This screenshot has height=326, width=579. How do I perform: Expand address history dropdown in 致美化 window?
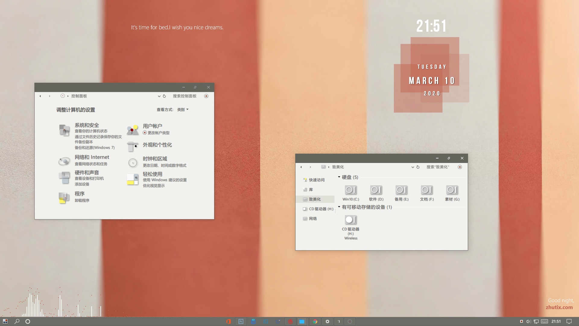(x=413, y=167)
